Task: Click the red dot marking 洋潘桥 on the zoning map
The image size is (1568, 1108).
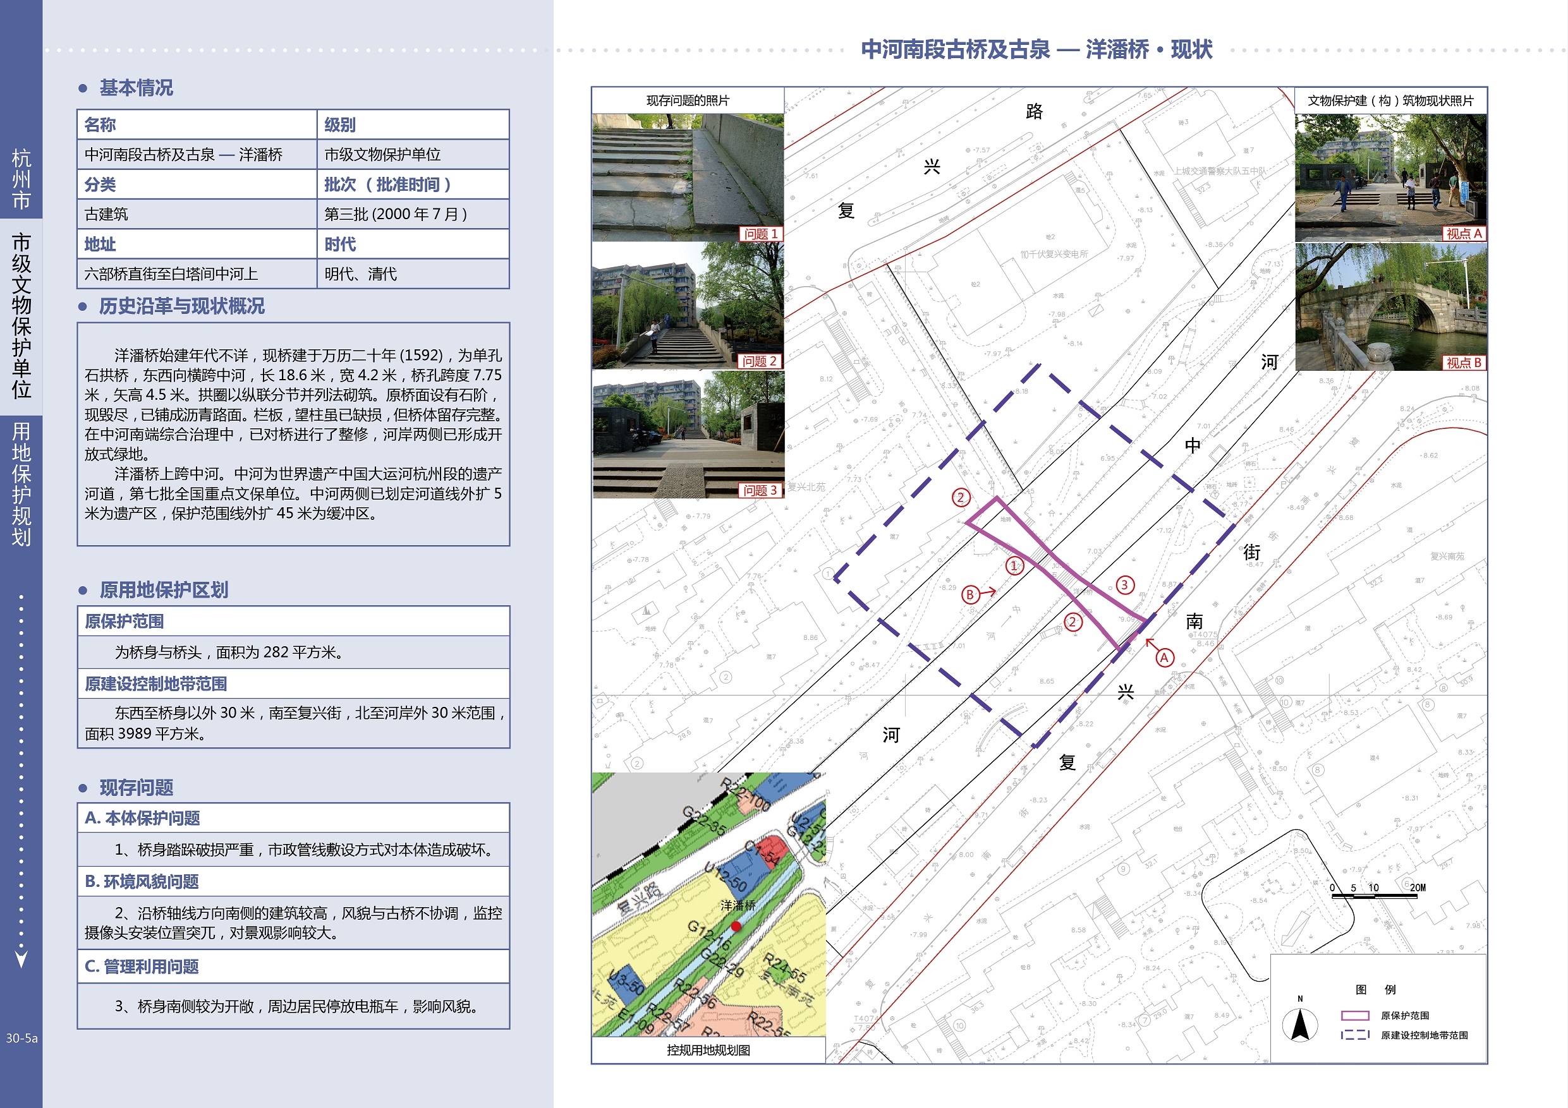Action: [x=736, y=927]
